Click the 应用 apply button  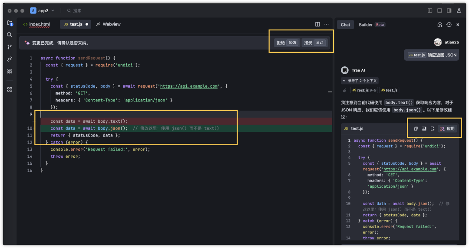pos(447,128)
